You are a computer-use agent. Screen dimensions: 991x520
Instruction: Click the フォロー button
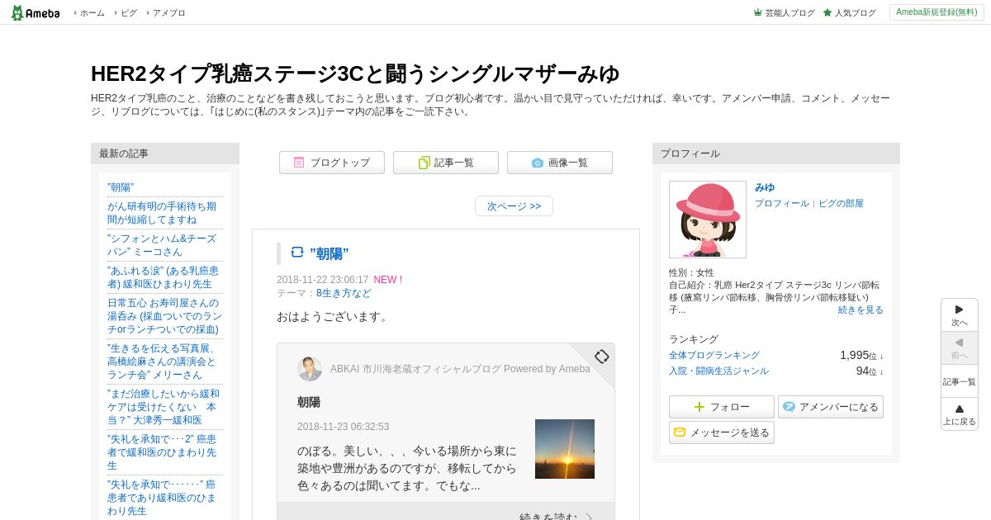tap(722, 407)
